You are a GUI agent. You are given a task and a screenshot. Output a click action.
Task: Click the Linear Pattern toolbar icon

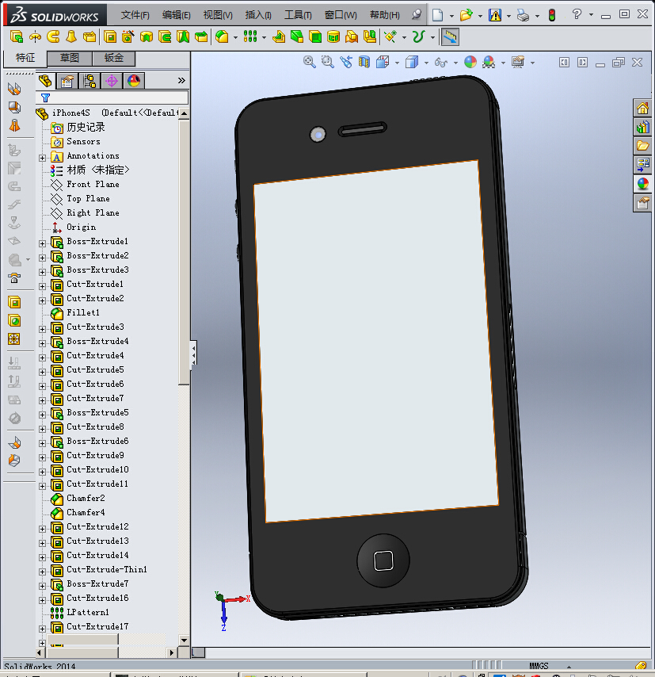(250, 37)
